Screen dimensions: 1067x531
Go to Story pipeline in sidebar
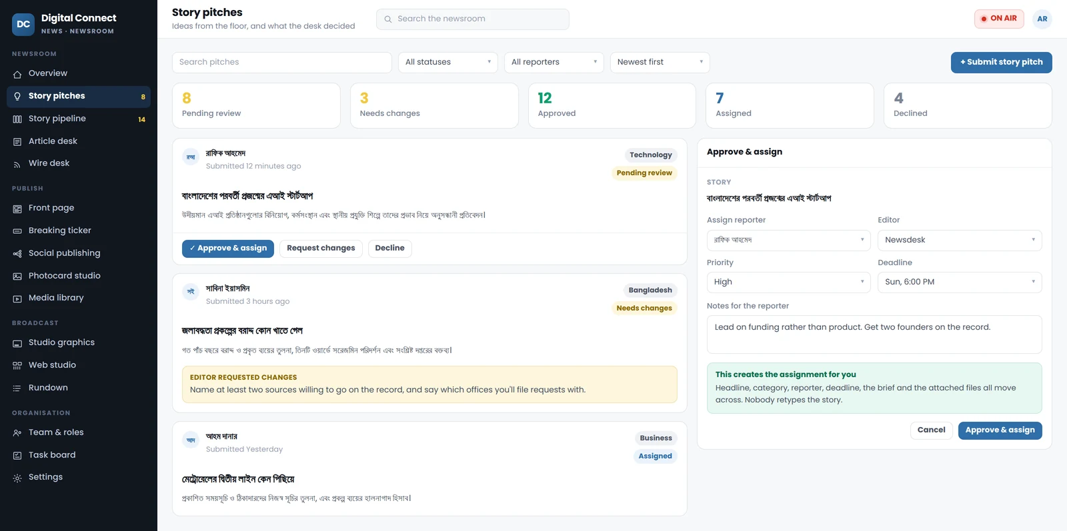pos(79,119)
